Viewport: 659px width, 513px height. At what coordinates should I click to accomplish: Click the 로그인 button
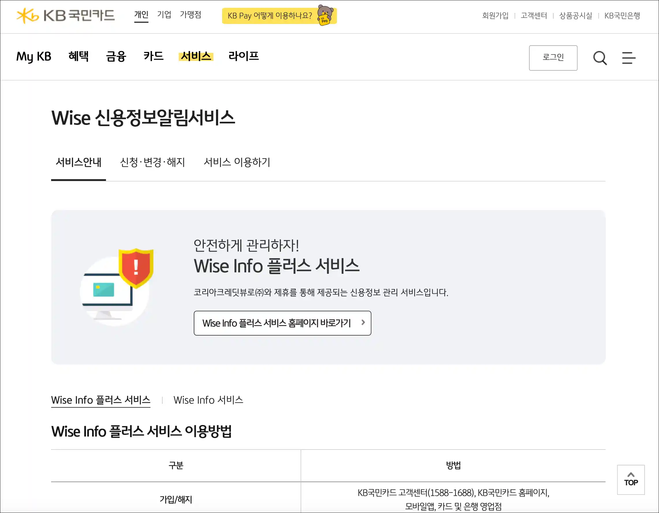553,58
